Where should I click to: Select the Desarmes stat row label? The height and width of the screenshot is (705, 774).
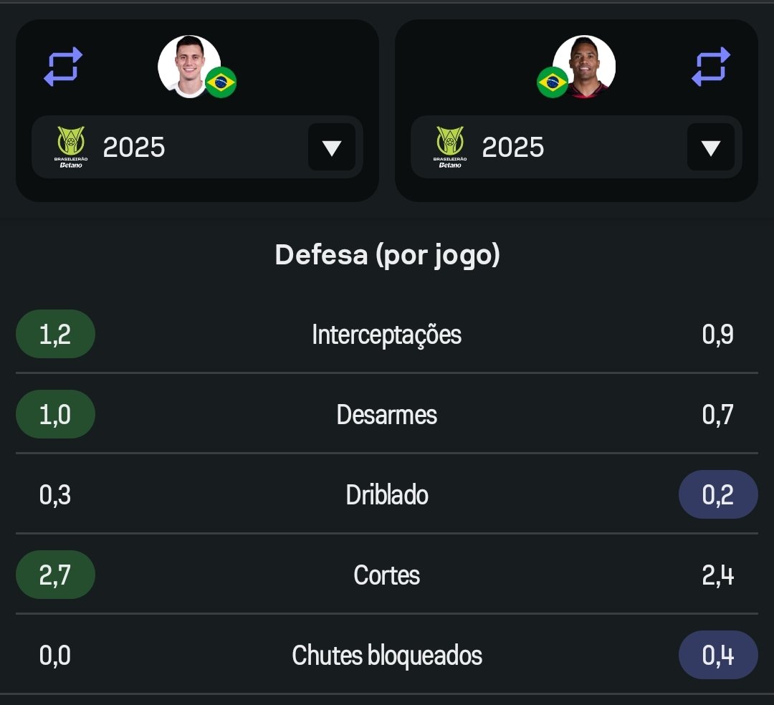386,415
